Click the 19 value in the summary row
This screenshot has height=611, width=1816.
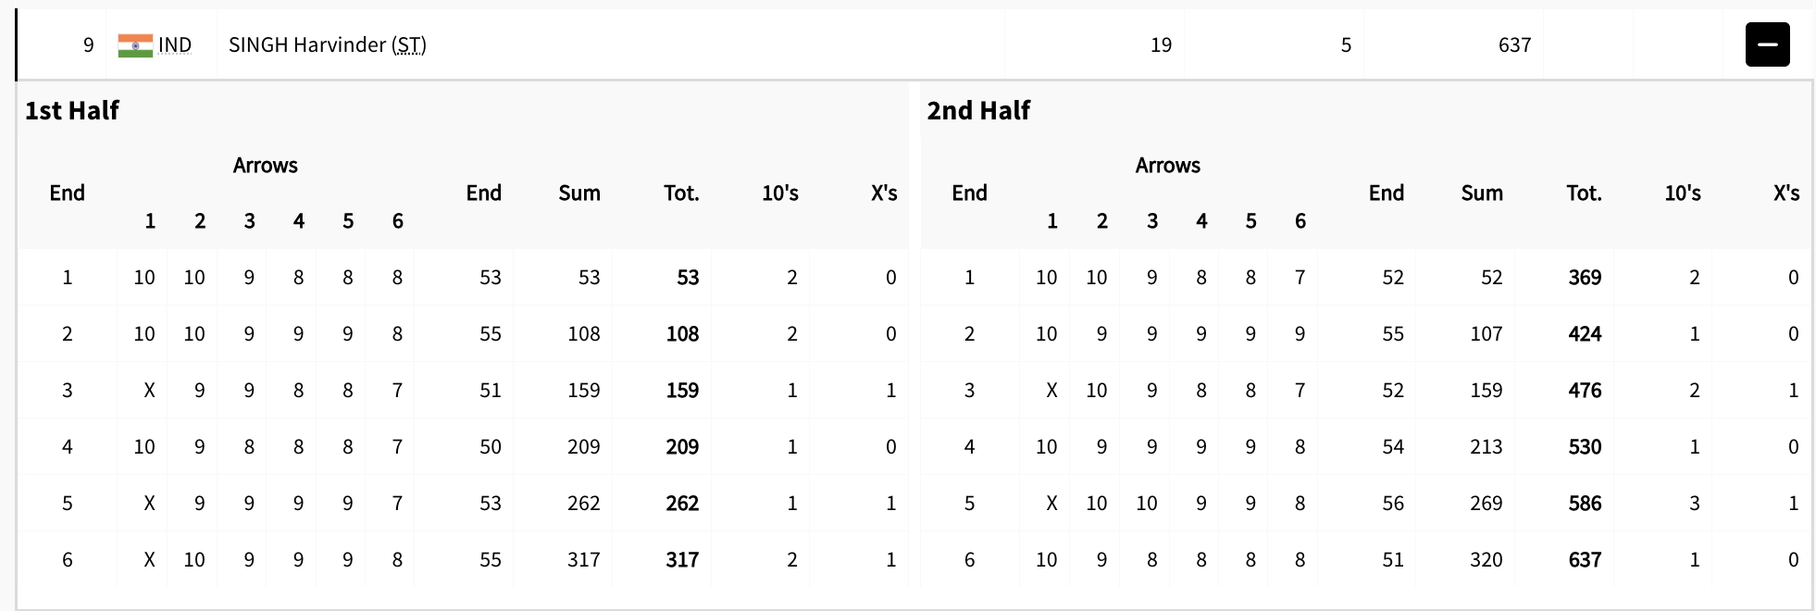pyautogui.click(x=1161, y=45)
